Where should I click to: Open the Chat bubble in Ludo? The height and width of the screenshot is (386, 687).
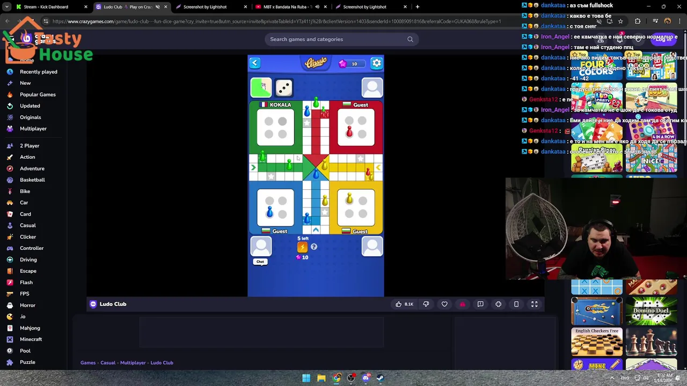(x=260, y=262)
